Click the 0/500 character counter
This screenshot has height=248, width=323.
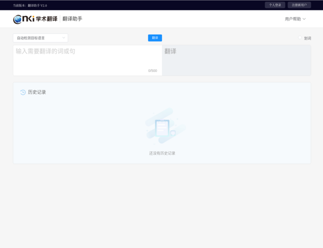pyautogui.click(x=153, y=71)
